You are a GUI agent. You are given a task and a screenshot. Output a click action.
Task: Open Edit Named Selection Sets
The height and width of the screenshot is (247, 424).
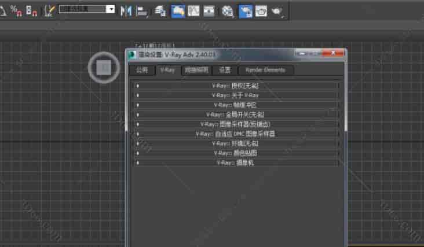(50, 10)
